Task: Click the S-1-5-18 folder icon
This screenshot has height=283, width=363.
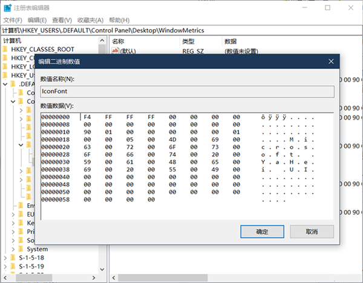Action: click(13, 257)
